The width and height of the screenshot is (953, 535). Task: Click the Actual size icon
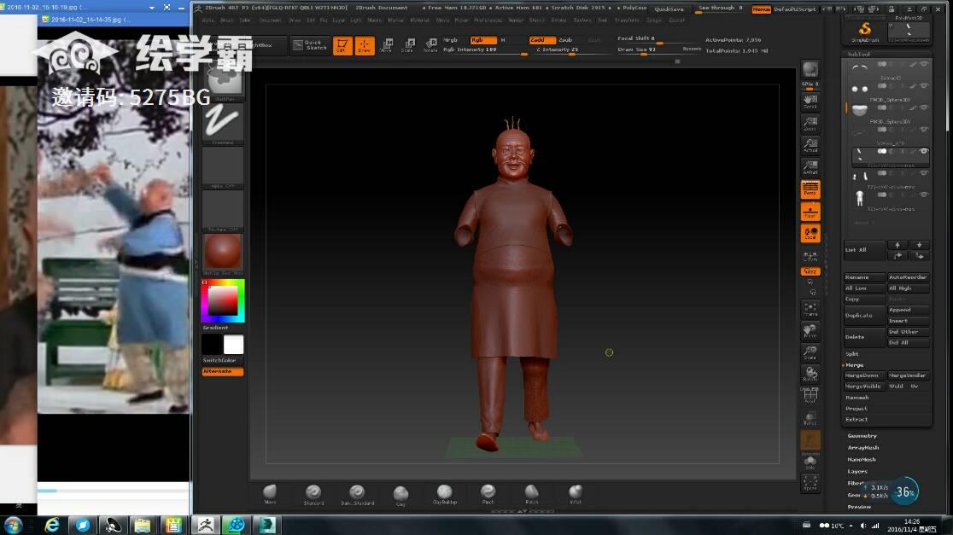(x=810, y=146)
